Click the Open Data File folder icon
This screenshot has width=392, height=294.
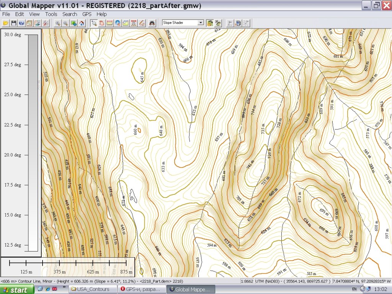(5, 23)
